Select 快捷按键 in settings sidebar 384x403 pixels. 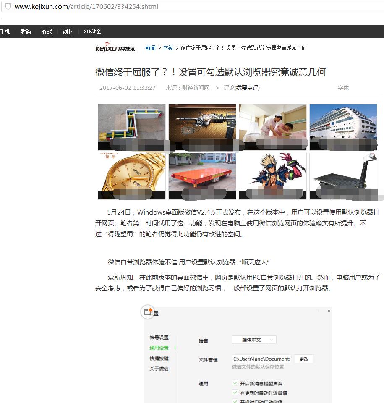159,358
